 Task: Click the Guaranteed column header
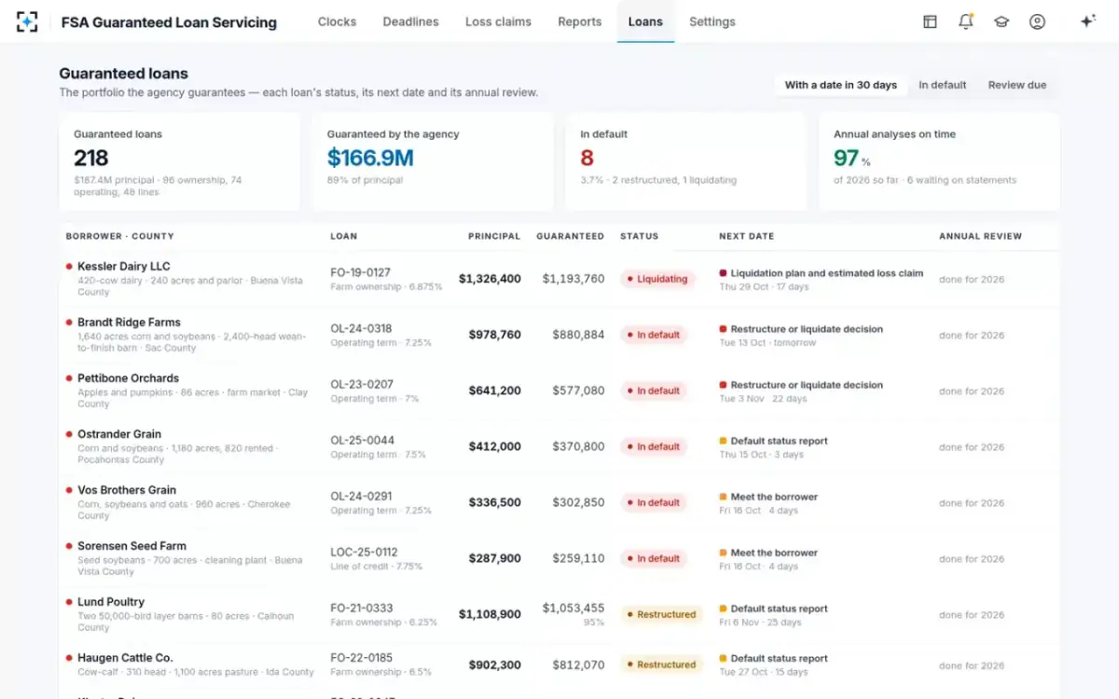click(570, 237)
